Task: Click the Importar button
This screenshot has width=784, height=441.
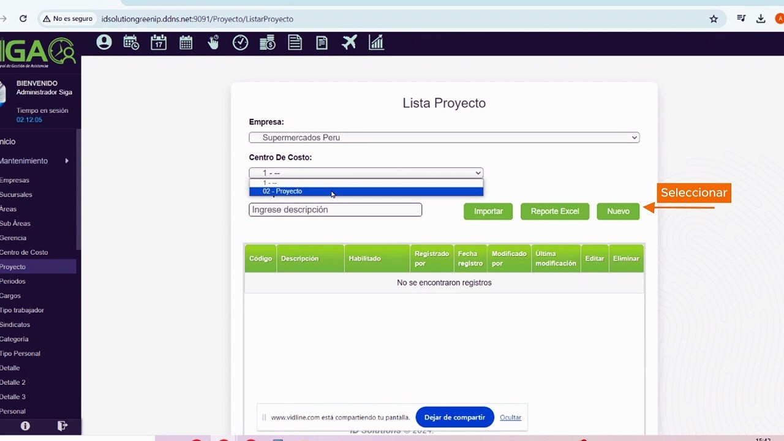Action: 488,211
